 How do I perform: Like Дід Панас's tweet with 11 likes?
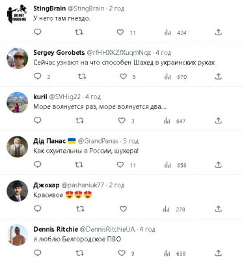tap(120, 164)
